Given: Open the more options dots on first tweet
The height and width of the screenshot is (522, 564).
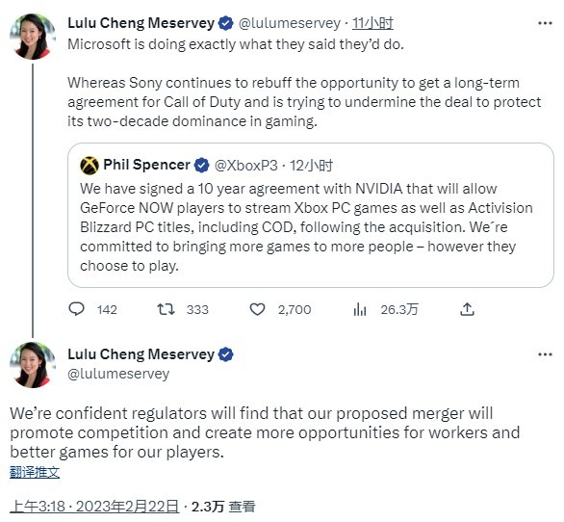Looking at the screenshot, I should [545, 23].
